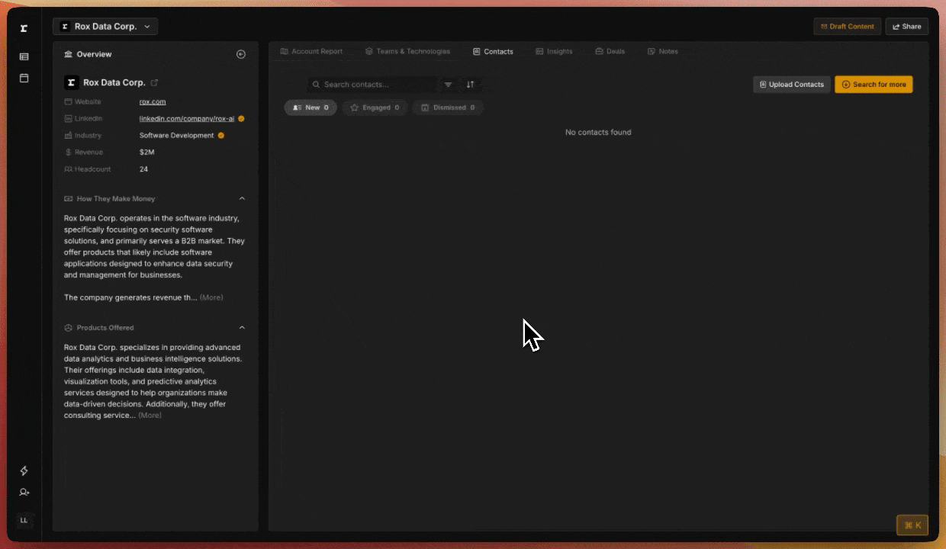Click the Search for more button
This screenshot has width=946, height=549.
point(874,85)
